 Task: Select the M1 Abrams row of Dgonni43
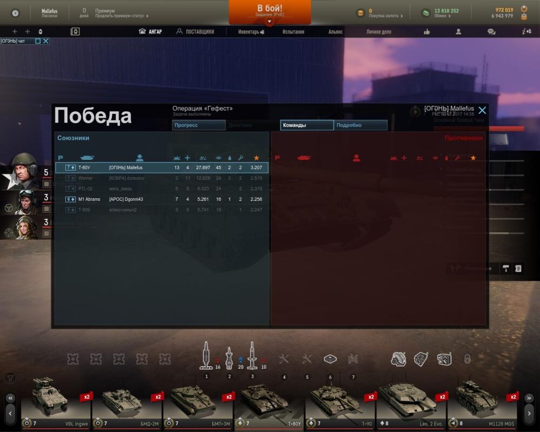click(x=161, y=199)
